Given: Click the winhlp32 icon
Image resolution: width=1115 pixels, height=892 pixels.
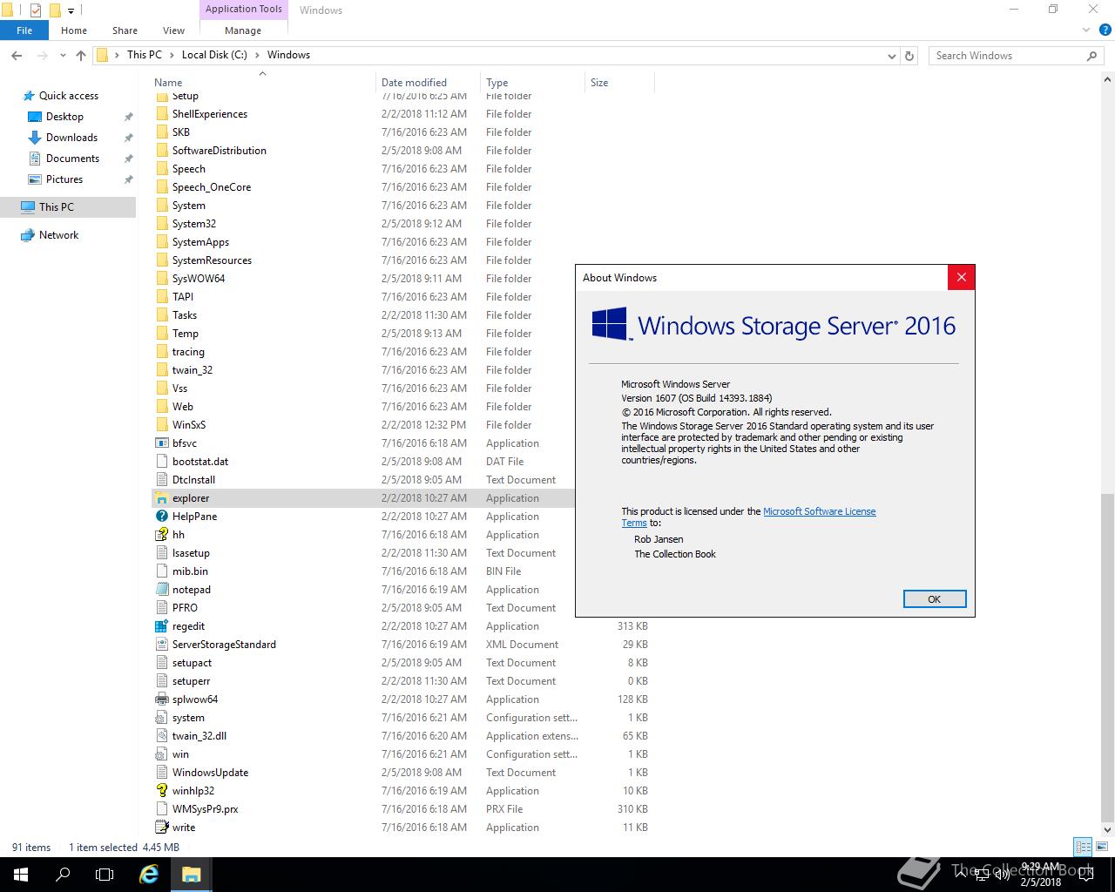Looking at the screenshot, I should (161, 791).
